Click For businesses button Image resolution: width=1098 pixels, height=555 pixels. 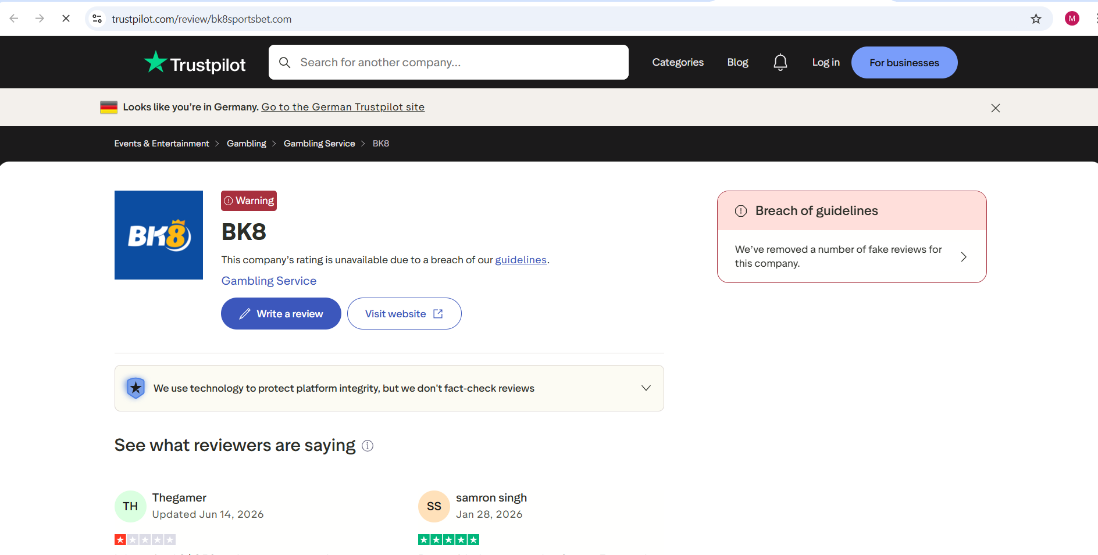click(904, 62)
